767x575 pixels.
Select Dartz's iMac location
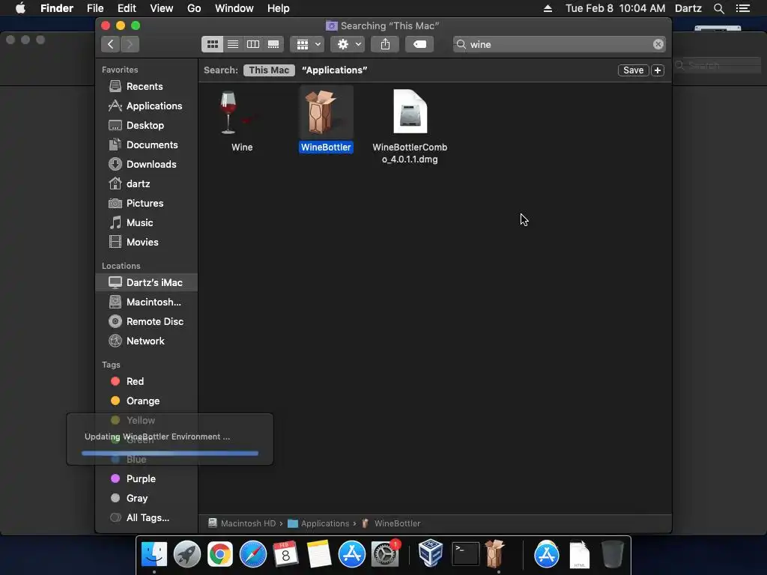click(147, 282)
